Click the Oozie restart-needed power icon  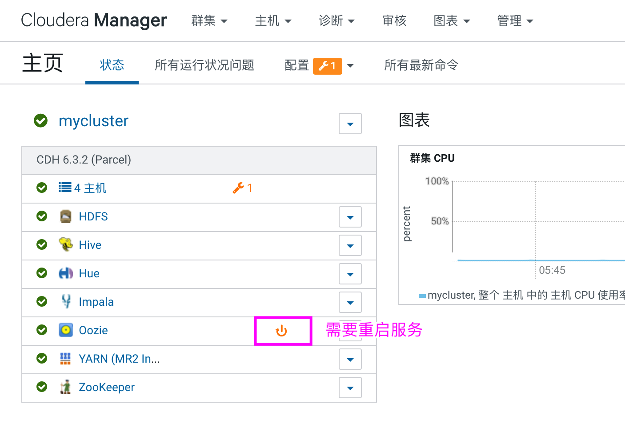point(281,331)
